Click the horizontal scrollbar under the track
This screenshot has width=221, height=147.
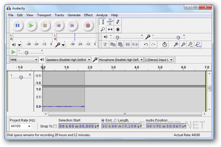(125, 114)
